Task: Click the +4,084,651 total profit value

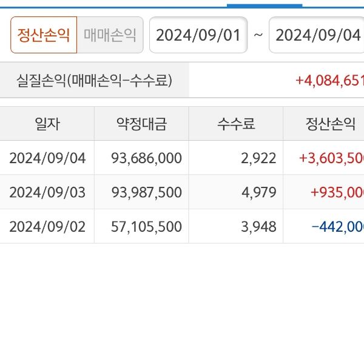Action: coord(329,80)
